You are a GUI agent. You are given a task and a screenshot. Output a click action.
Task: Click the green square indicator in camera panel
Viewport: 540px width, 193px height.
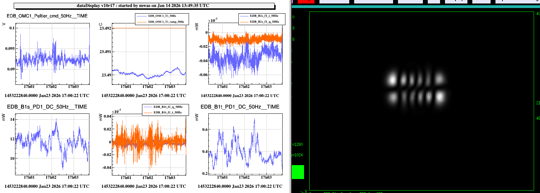298,172
